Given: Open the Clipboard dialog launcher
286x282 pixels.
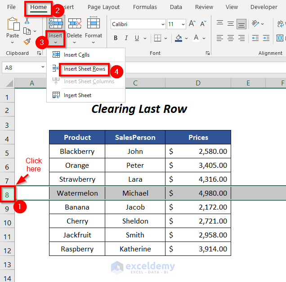Looking at the screenshot, I should click(39, 53).
